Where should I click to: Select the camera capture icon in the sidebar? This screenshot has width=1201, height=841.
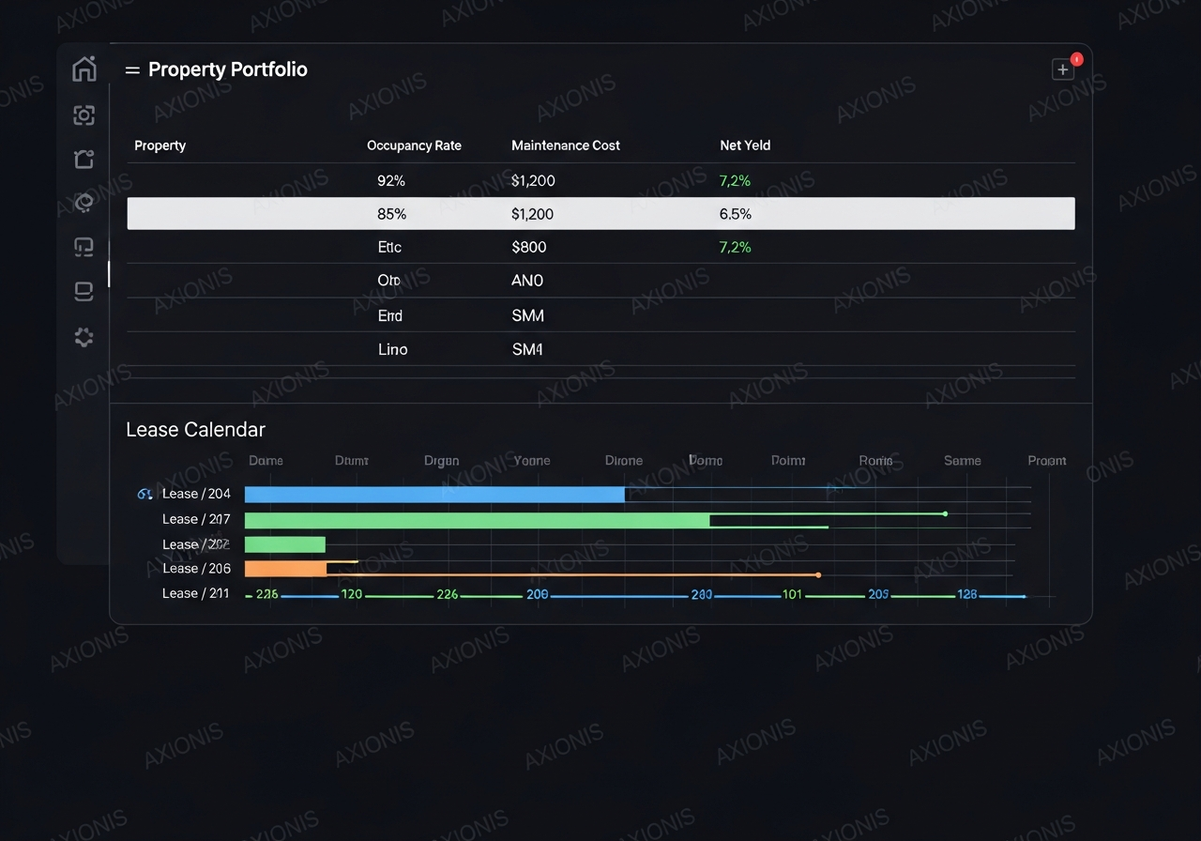pyautogui.click(x=84, y=115)
